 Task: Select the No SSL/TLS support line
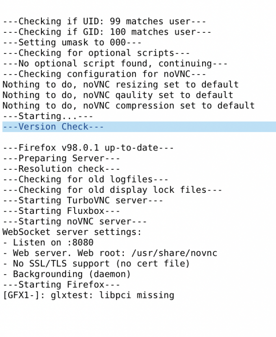96,263
